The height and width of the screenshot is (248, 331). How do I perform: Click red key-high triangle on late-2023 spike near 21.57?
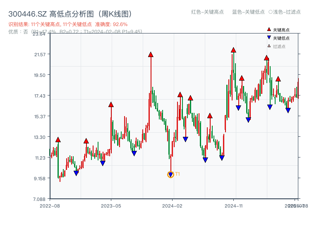point(151,55)
